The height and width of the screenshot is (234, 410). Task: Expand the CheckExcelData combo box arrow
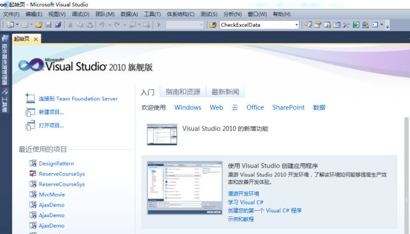point(296,25)
